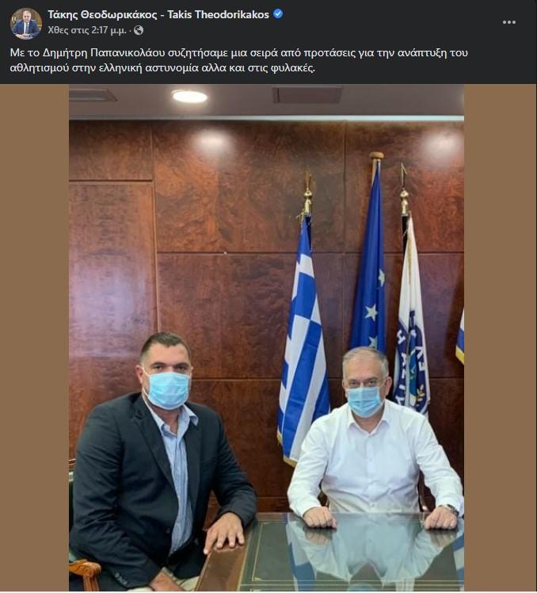
Task: Open the post's three-dot options menu
Action: click(509, 22)
